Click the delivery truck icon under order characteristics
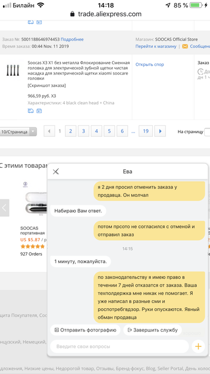 tap(31, 111)
